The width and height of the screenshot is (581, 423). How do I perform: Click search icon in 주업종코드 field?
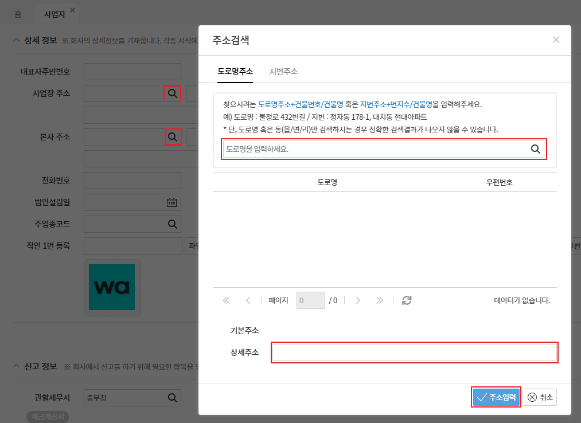pyautogui.click(x=171, y=223)
